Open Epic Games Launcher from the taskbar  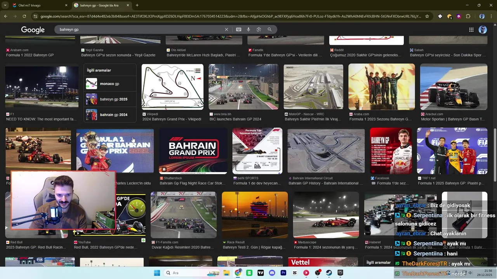[x=340, y=273]
